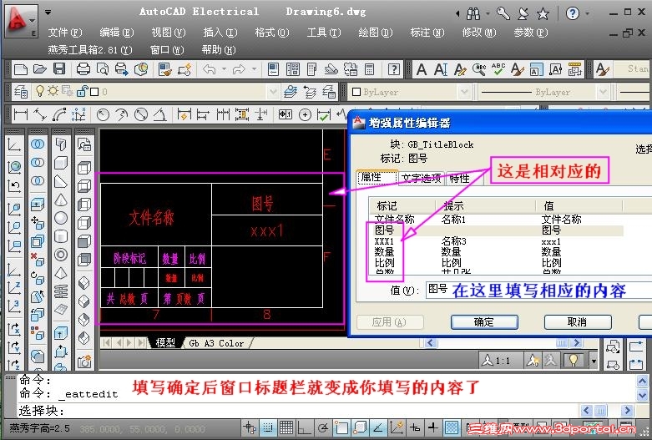Toggle layer 0 on/off light bulb
652x440 pixels.
point(39,91)
